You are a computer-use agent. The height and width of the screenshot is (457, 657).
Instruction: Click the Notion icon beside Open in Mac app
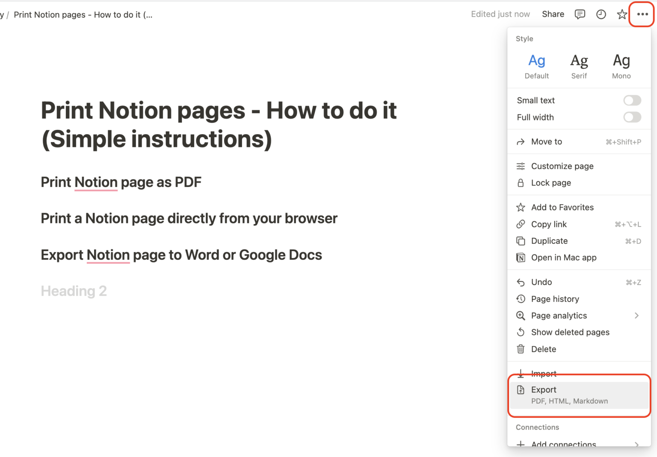[521, 258]
